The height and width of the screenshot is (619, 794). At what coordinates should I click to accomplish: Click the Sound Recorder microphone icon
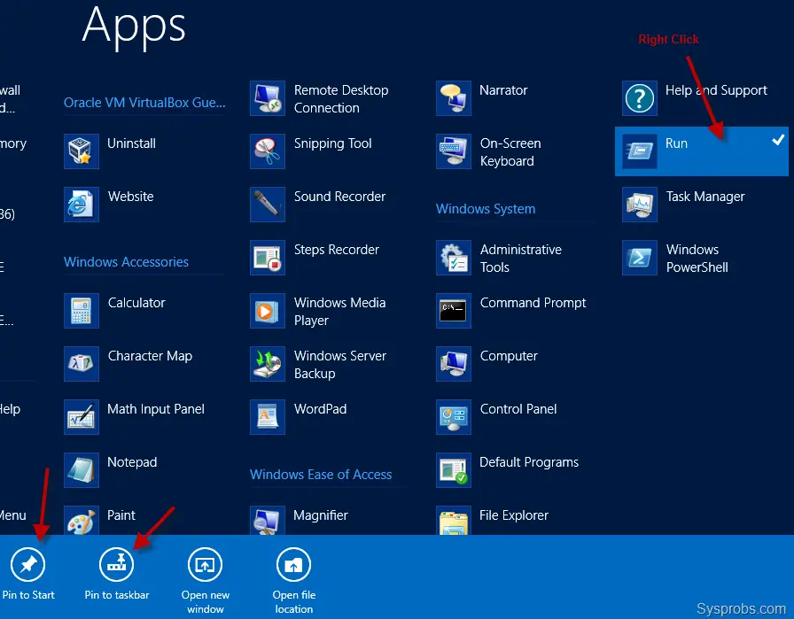268,205
